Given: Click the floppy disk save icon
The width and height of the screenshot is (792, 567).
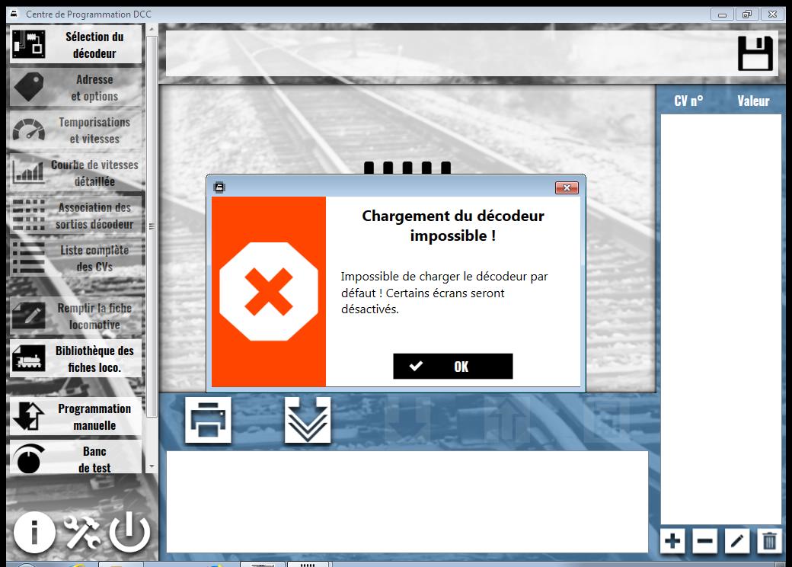Looking at the screenshot, I should tap(755, 53).
